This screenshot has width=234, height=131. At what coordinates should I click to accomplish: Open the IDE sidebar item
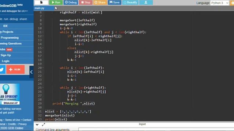[5, 26]
